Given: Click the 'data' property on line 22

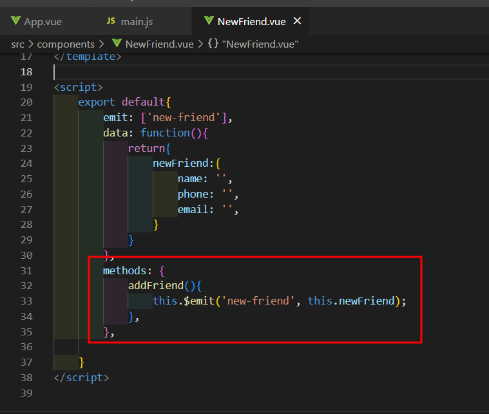Looking at the screenshot, I should point(116,133).
